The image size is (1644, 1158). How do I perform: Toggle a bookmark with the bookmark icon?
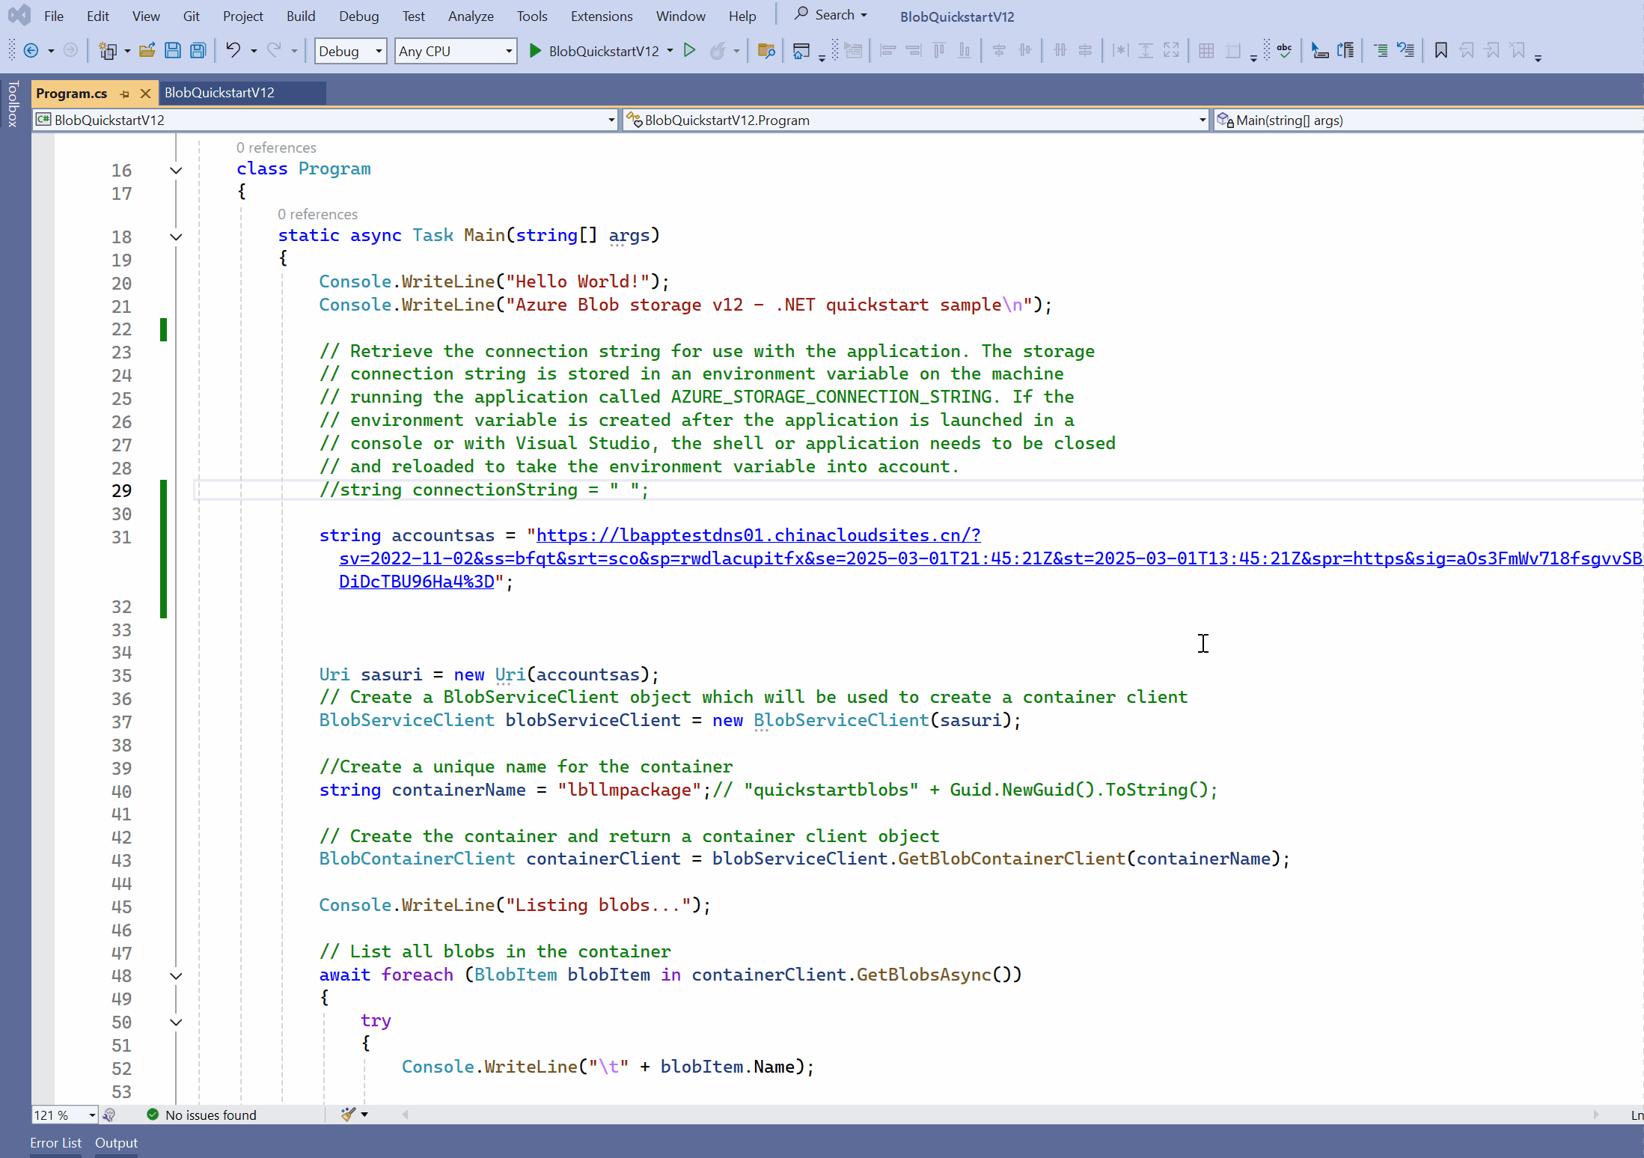1440,51
